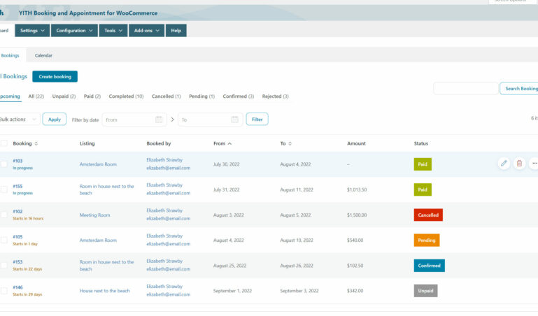Focus the To date input field
538x316 pixels.
tap(211, 120)
